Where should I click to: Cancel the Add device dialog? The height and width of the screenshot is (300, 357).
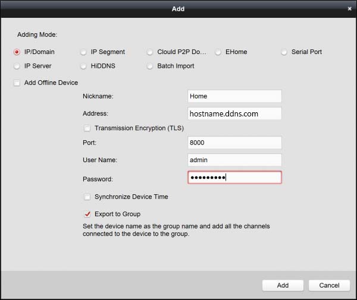point(329,285)
